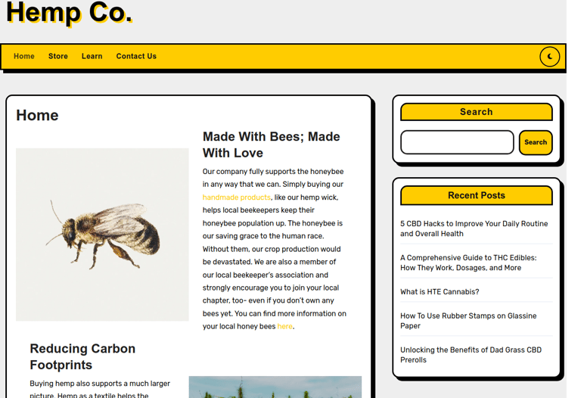581x398 pixels.
Task: Open the Home menu item
Action: pos(24,56)
